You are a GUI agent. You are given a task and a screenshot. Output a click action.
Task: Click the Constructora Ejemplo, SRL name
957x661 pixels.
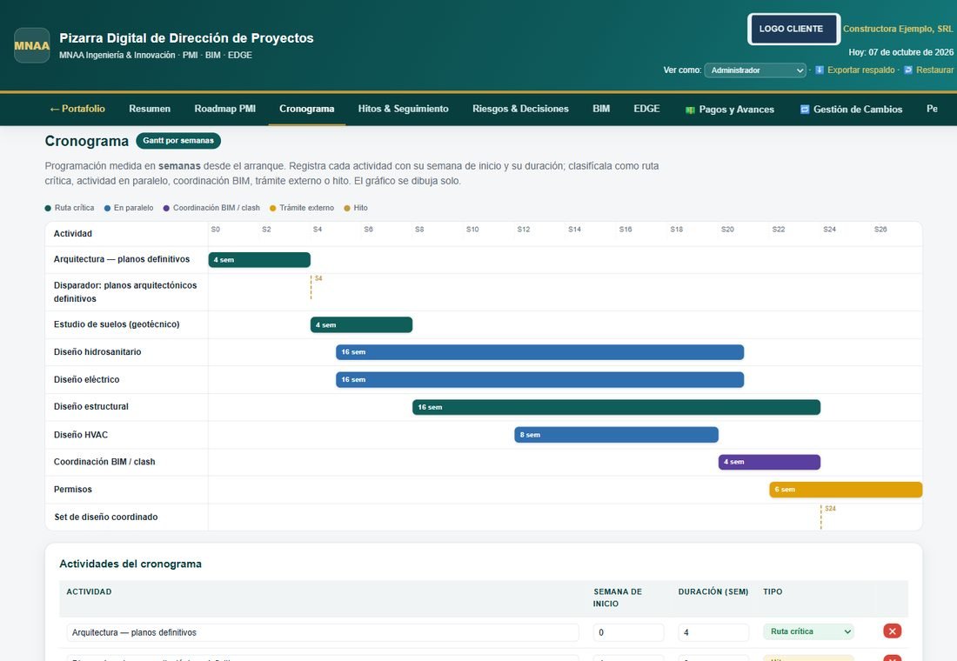[898, 29]
